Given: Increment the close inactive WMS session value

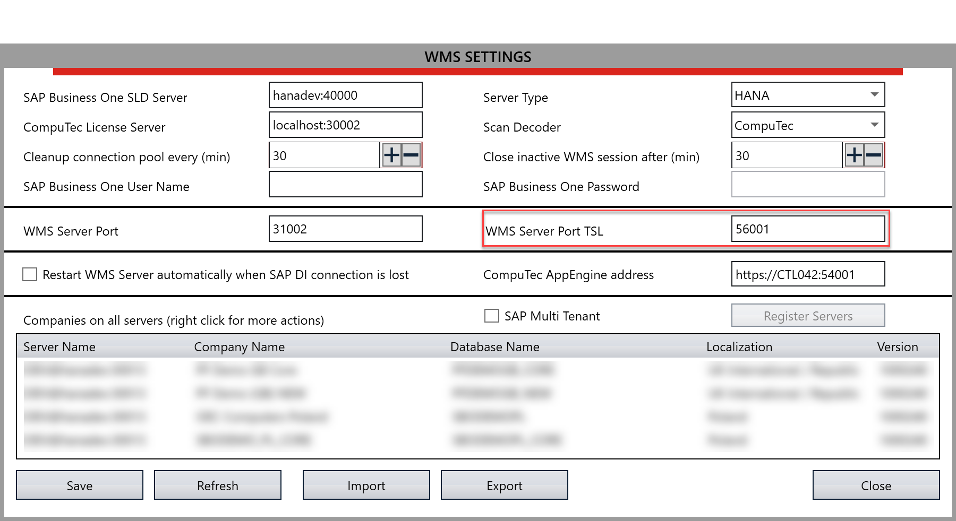Looking at the screenshot, I should click(853, 155).
